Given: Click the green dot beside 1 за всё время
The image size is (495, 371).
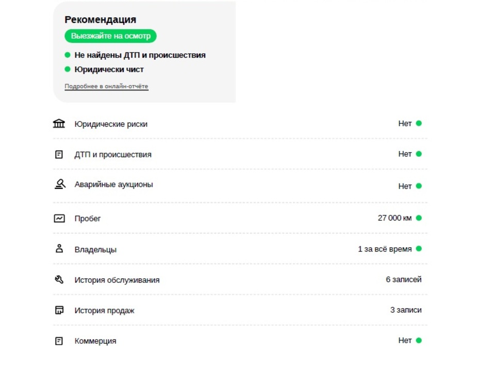Looking at the screenshot, I should point(419,248).
